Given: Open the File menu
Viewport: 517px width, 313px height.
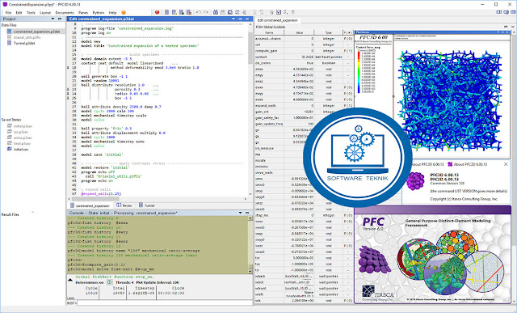Looking at the screenshot, I should (x=8, y=13).
